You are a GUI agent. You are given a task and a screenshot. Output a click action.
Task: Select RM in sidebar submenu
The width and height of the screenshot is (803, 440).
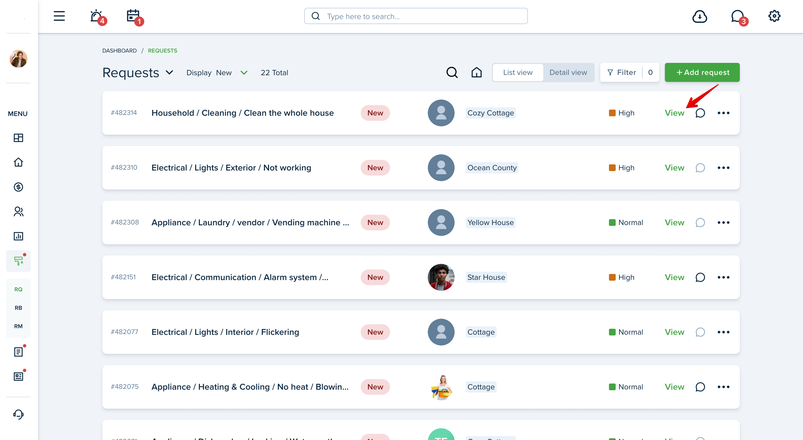(18, 326)
